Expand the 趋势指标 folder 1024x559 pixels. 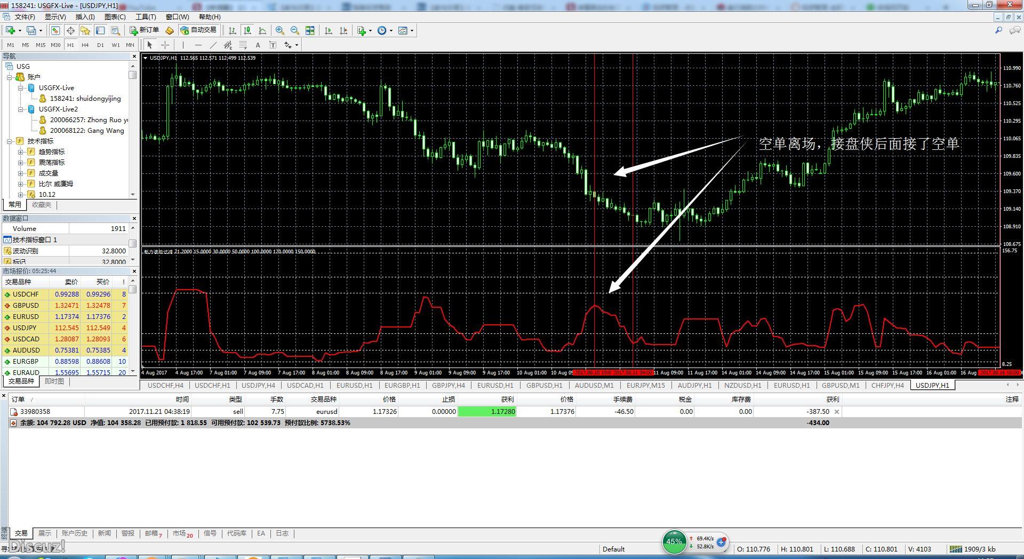click(x=21, y=152)
